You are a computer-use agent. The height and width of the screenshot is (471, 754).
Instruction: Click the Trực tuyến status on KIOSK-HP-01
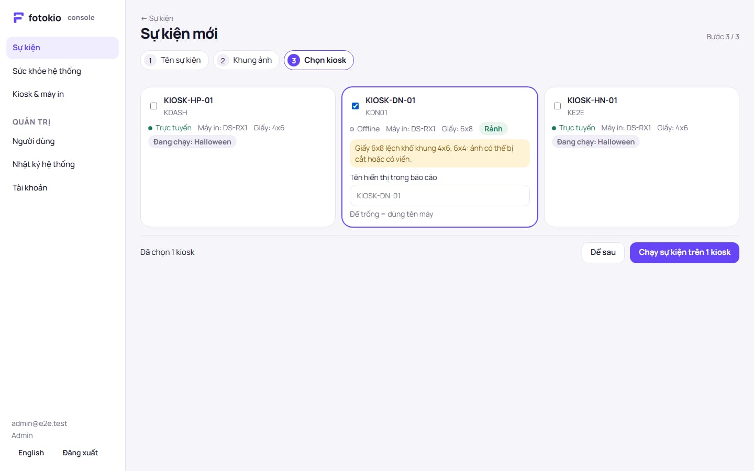[x=170, y=128]
